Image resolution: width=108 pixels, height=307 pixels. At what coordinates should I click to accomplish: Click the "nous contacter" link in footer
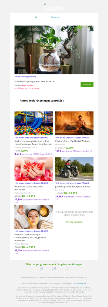[80, 283]
